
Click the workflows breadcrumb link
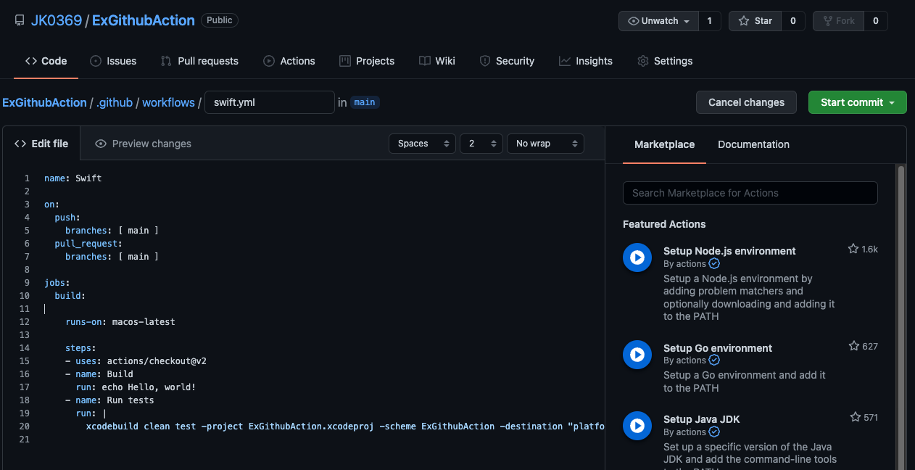[x=168, y=102]
